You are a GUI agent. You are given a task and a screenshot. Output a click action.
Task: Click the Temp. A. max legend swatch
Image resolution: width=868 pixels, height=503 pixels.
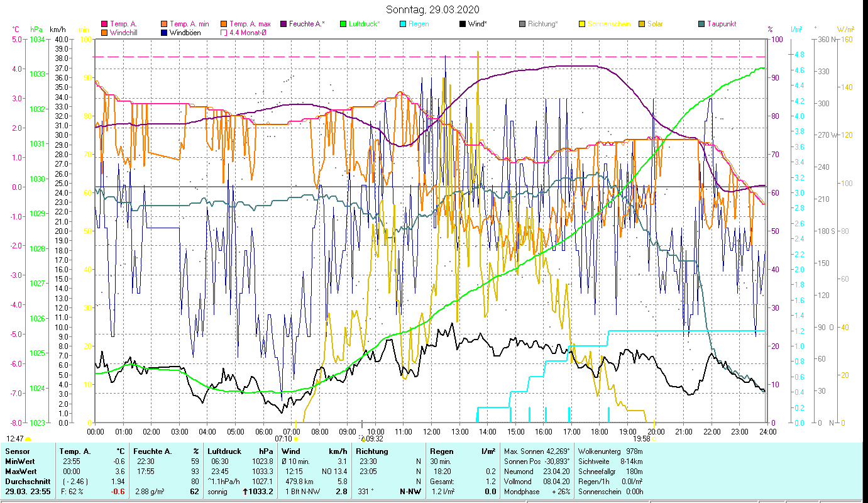[x=224, y=24]
